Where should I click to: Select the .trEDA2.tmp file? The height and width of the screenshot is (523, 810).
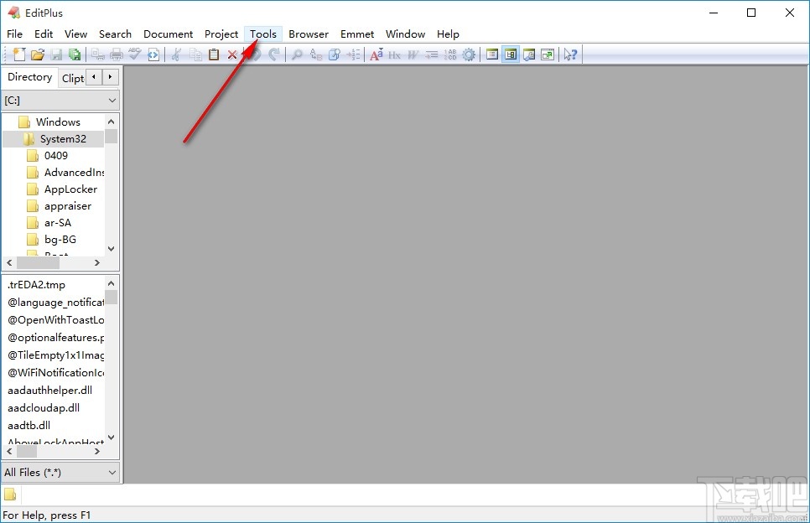click(x=37, y=284)
